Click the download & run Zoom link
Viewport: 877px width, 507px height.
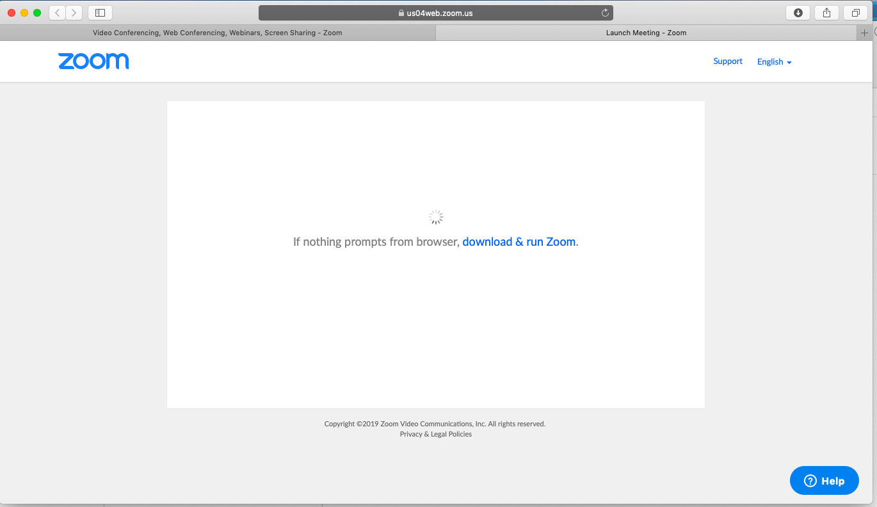pyautogui.click(x=519, y=242)
